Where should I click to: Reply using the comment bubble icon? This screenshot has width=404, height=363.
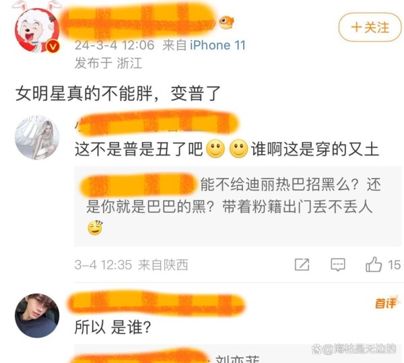click(338, 265)
